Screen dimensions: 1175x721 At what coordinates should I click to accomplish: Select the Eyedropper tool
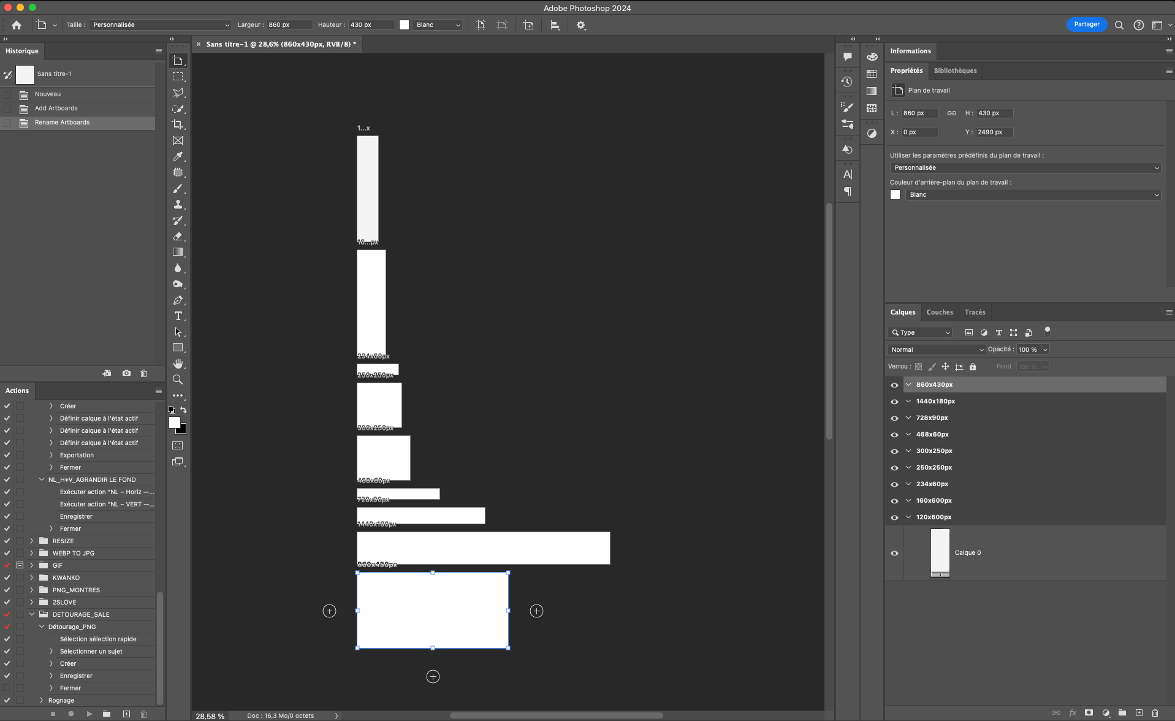click(178, 156)
